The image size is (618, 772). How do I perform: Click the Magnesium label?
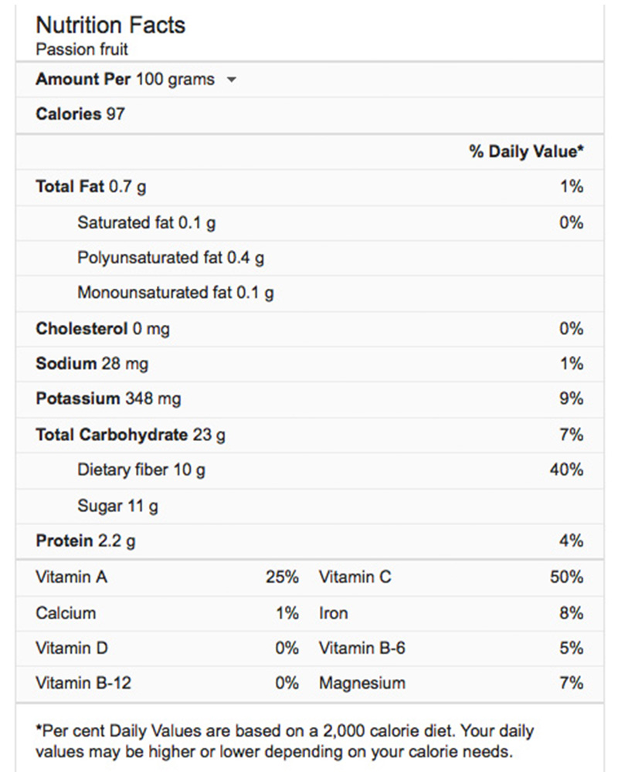coord(362,683)
